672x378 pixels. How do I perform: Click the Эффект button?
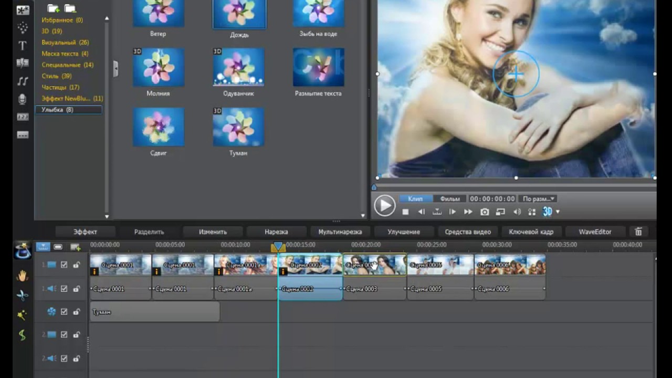tap(85, 232)
